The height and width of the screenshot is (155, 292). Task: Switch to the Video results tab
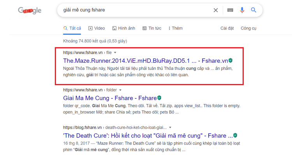97,28
